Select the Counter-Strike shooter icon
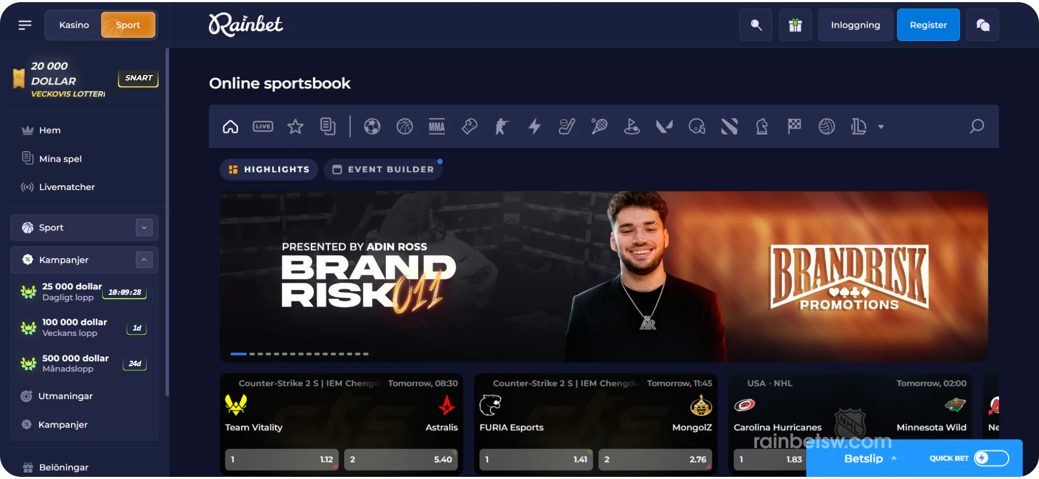This screenshot has width=1039, height=479. tap(501, 127)
